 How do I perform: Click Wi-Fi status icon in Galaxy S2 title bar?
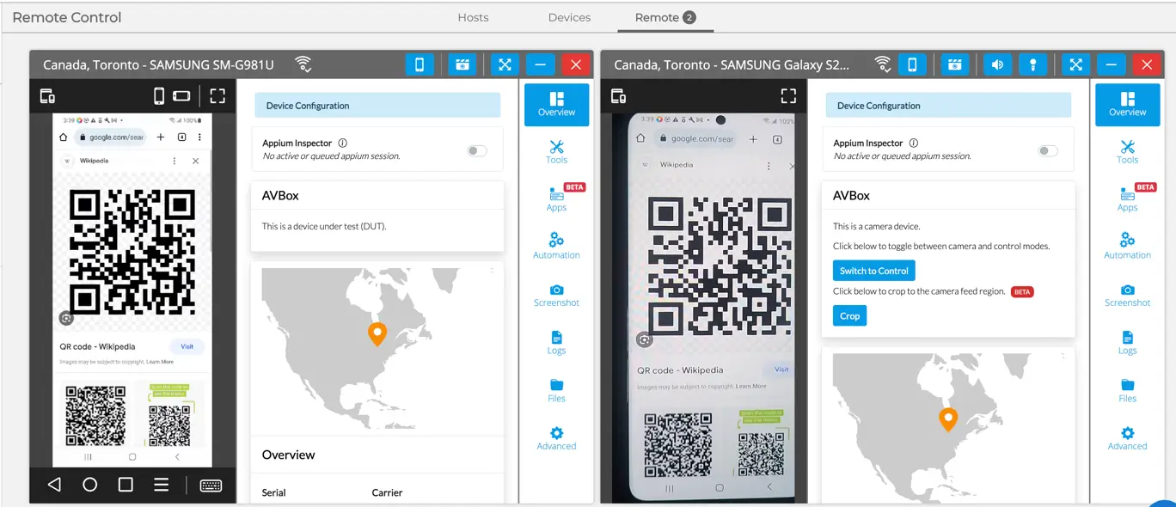click(x=882, y=64)
